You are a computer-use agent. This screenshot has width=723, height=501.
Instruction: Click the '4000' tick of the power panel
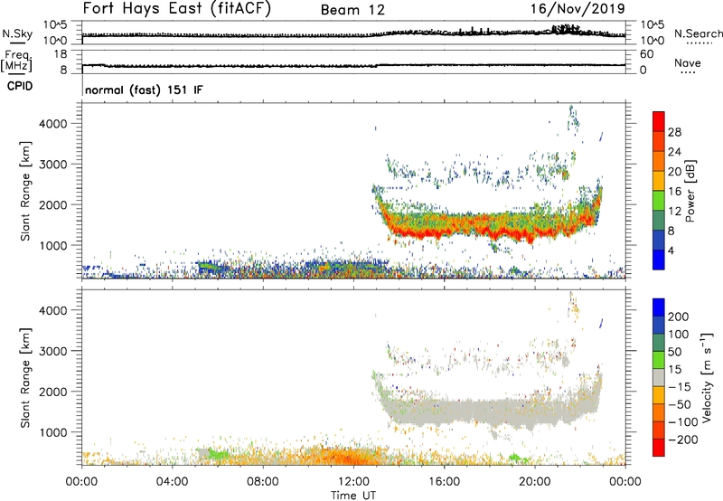coord(53,124)
